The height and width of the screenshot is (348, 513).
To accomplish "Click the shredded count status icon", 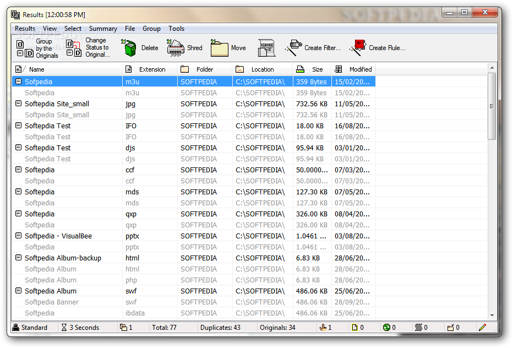I will 418,328.
